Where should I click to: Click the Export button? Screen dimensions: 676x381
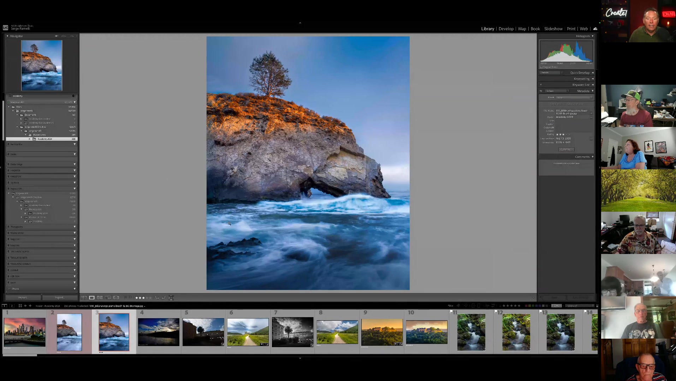pos(59,298)
